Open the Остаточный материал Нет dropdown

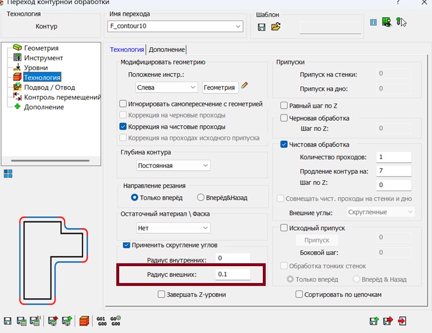pyautogui.click(x=173, y=228)
